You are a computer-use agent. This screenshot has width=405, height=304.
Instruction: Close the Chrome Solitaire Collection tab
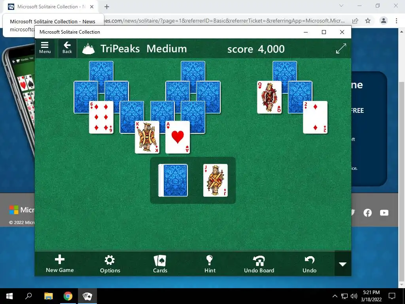[92, 7]
